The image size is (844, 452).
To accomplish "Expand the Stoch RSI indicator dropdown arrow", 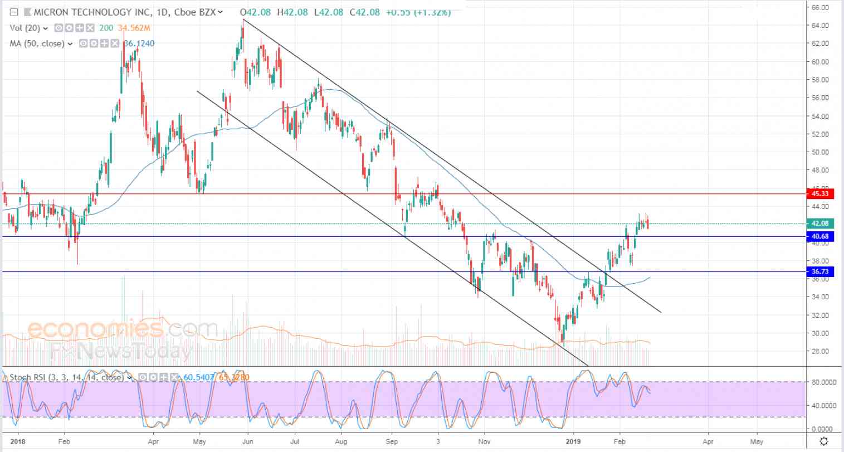I will [x=130, y=377].
